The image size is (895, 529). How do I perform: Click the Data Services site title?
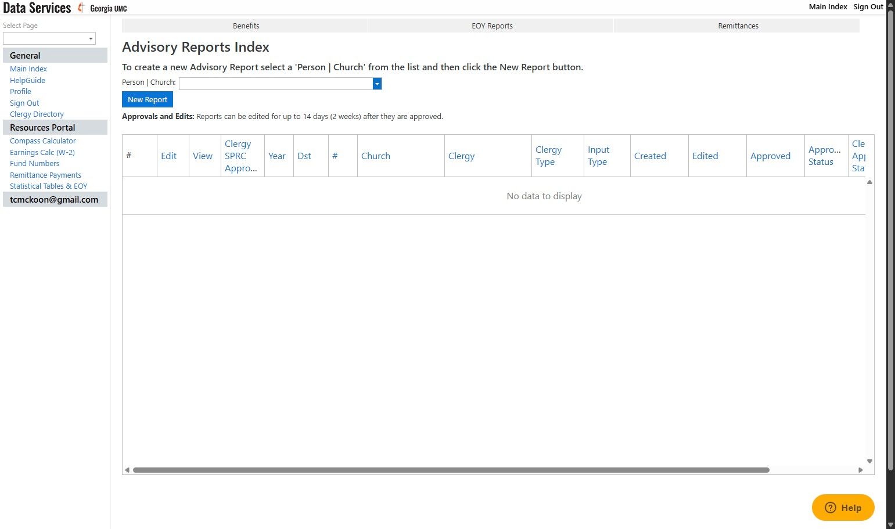pyautogui.click(x=37, y=8)
